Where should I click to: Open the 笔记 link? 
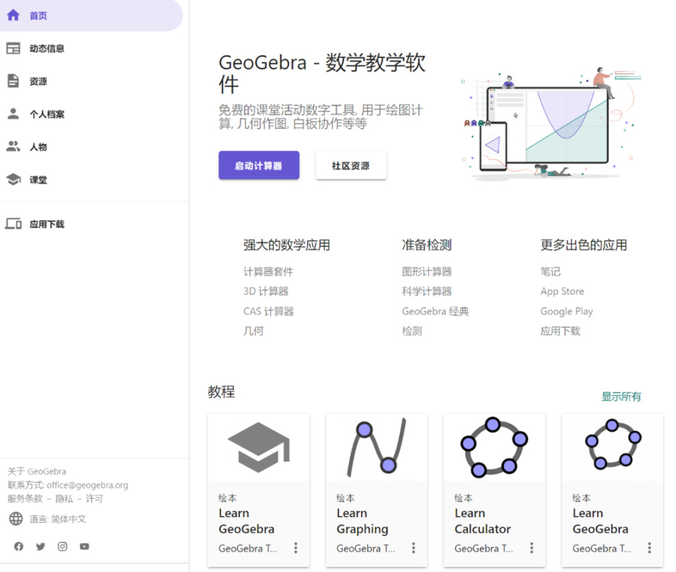pyautogui.click(x=550, y=271)
